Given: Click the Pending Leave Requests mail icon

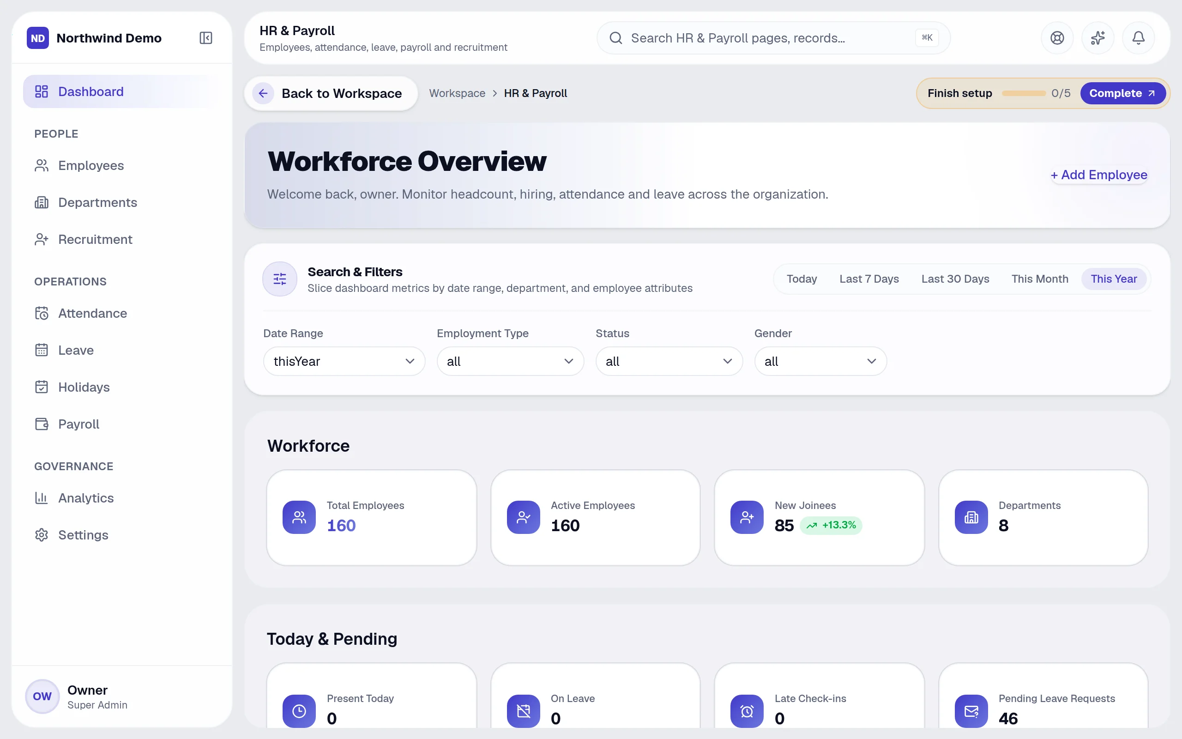Looking at the screenshot, I should pyautogui.click(x=971, y=711).
